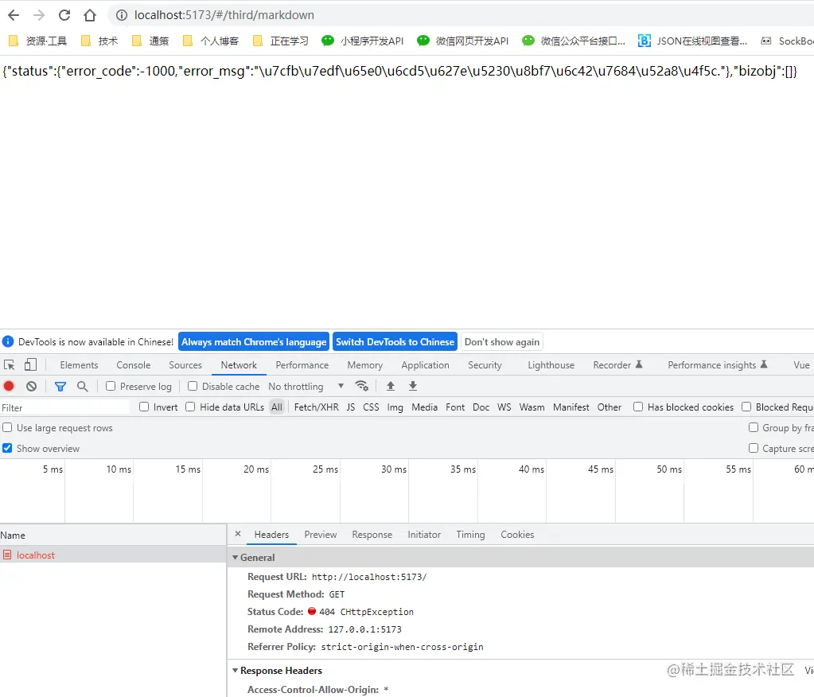Open the JSON在线视图查看 bookmark
This screenshot has width=814, height=697.
point(692,41)
